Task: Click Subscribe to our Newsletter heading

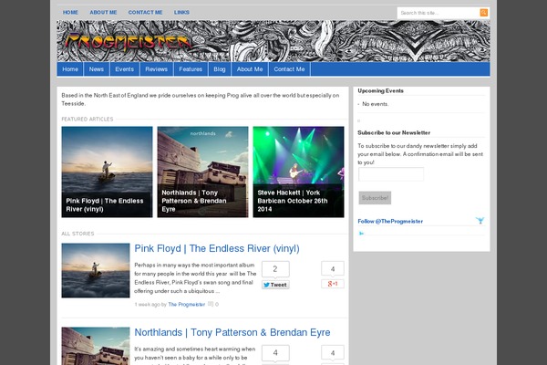Action: pyautogui.click(x=394, y=132)
